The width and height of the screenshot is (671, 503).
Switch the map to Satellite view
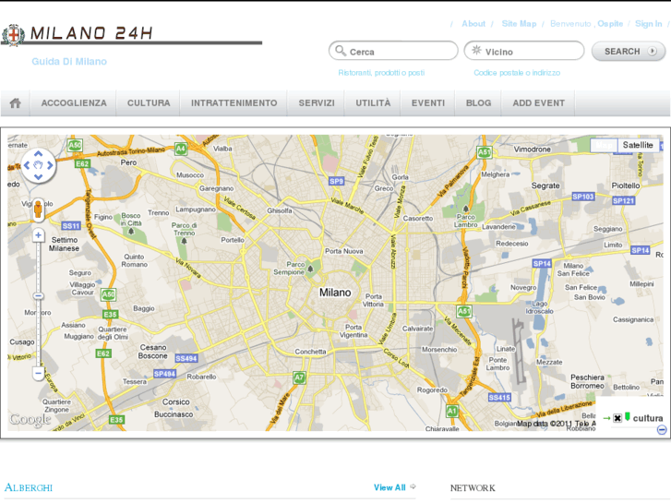click(x=638, y=145)
